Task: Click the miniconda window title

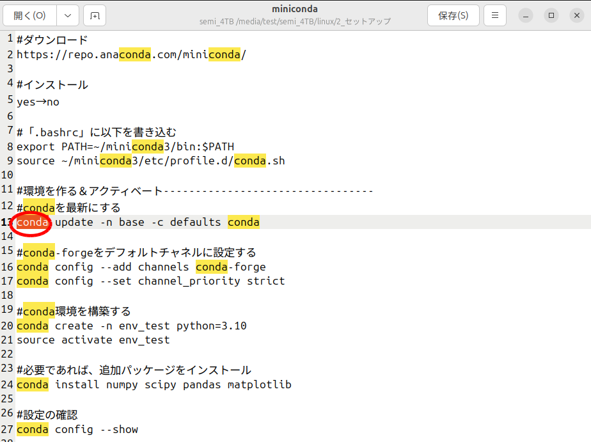Action: [x=295, y=9]
